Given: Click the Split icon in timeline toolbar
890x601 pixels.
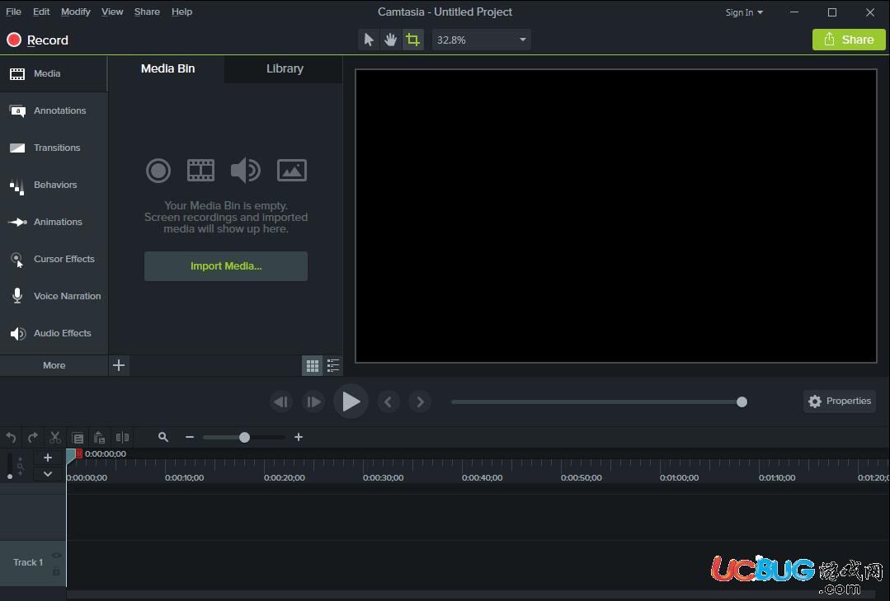Looking at the screenshot, I should (122, 438).
